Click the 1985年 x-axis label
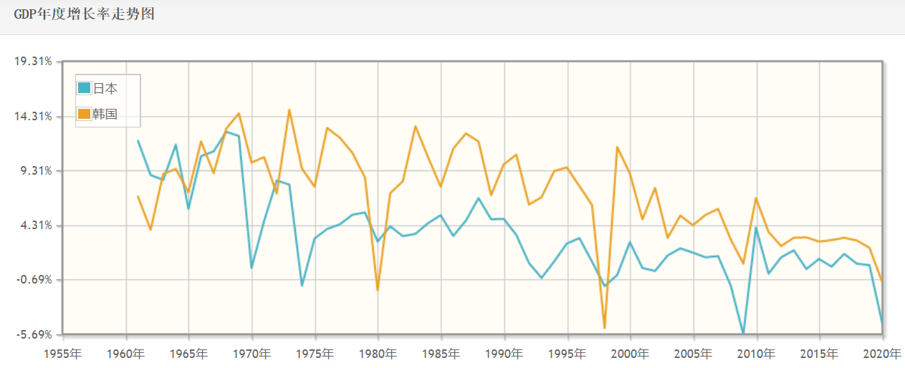 tap(441, 353)
